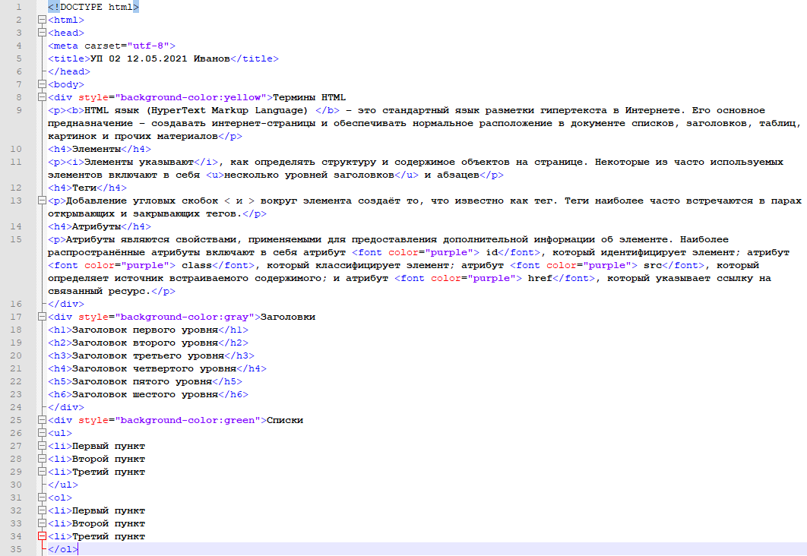Place cursor in the "utf-8" attribute value
Screen dimensions: 807x556
click(x=148, y=46)
